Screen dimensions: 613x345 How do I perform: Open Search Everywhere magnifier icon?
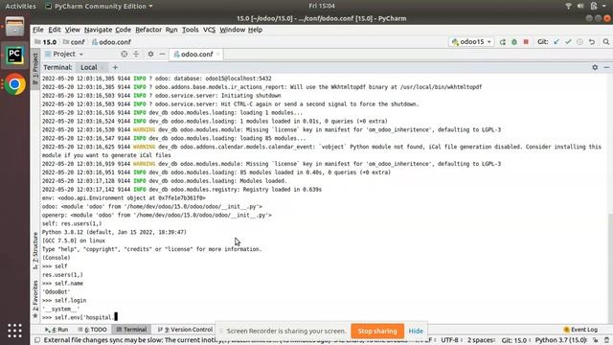[606, 42]
